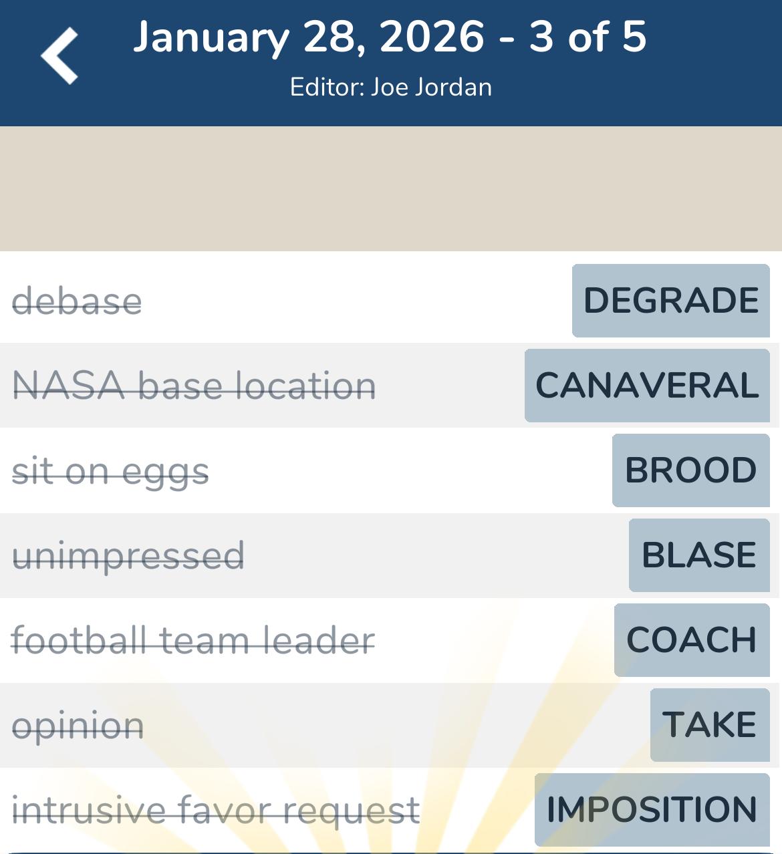
Task: Click the "sit on eggs" clue
Action: pos(110,471)
